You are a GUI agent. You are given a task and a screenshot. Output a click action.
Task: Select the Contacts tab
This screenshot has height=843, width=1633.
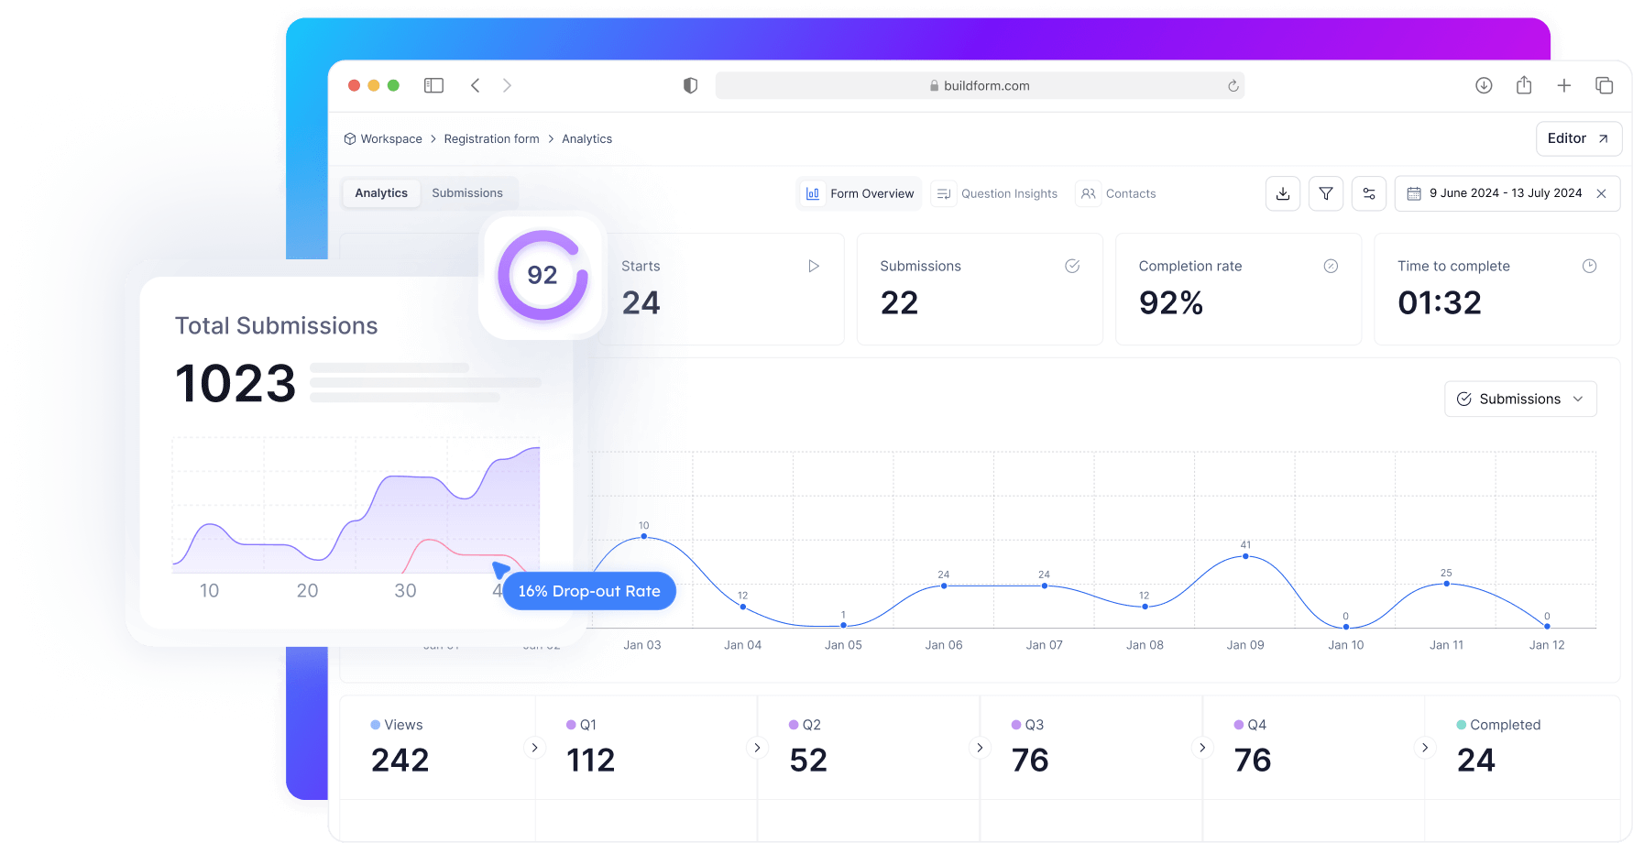point(1119,193)
